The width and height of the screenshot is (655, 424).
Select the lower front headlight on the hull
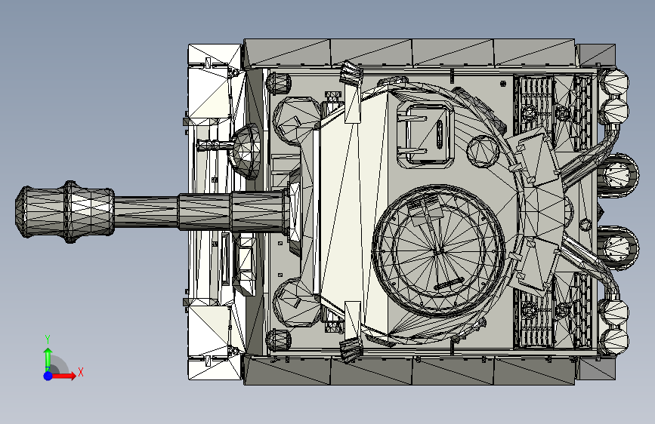point(278,340)
